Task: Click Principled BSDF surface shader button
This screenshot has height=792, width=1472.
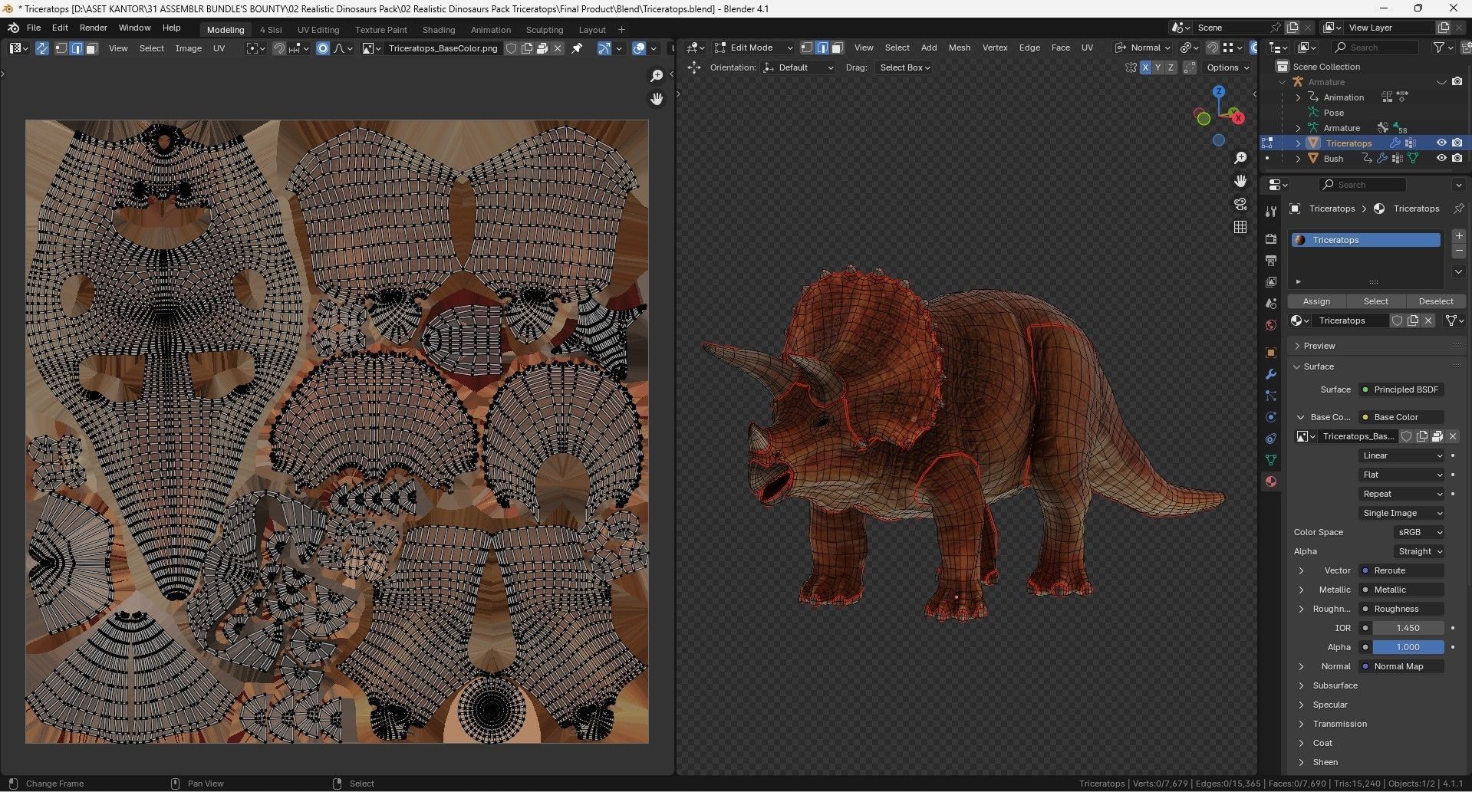Action: coord(1402,389)
